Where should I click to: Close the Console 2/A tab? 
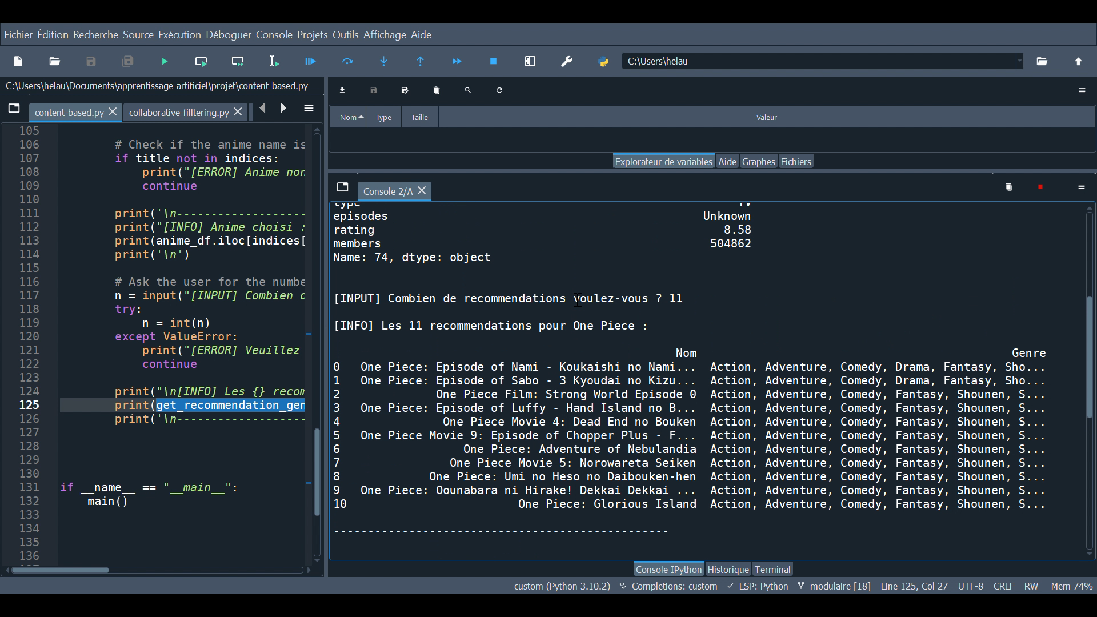click(x=422, y=191)
